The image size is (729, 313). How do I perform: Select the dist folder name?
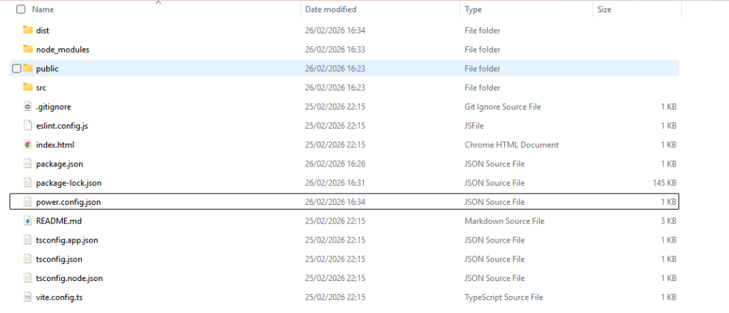[x=42, y=31]
